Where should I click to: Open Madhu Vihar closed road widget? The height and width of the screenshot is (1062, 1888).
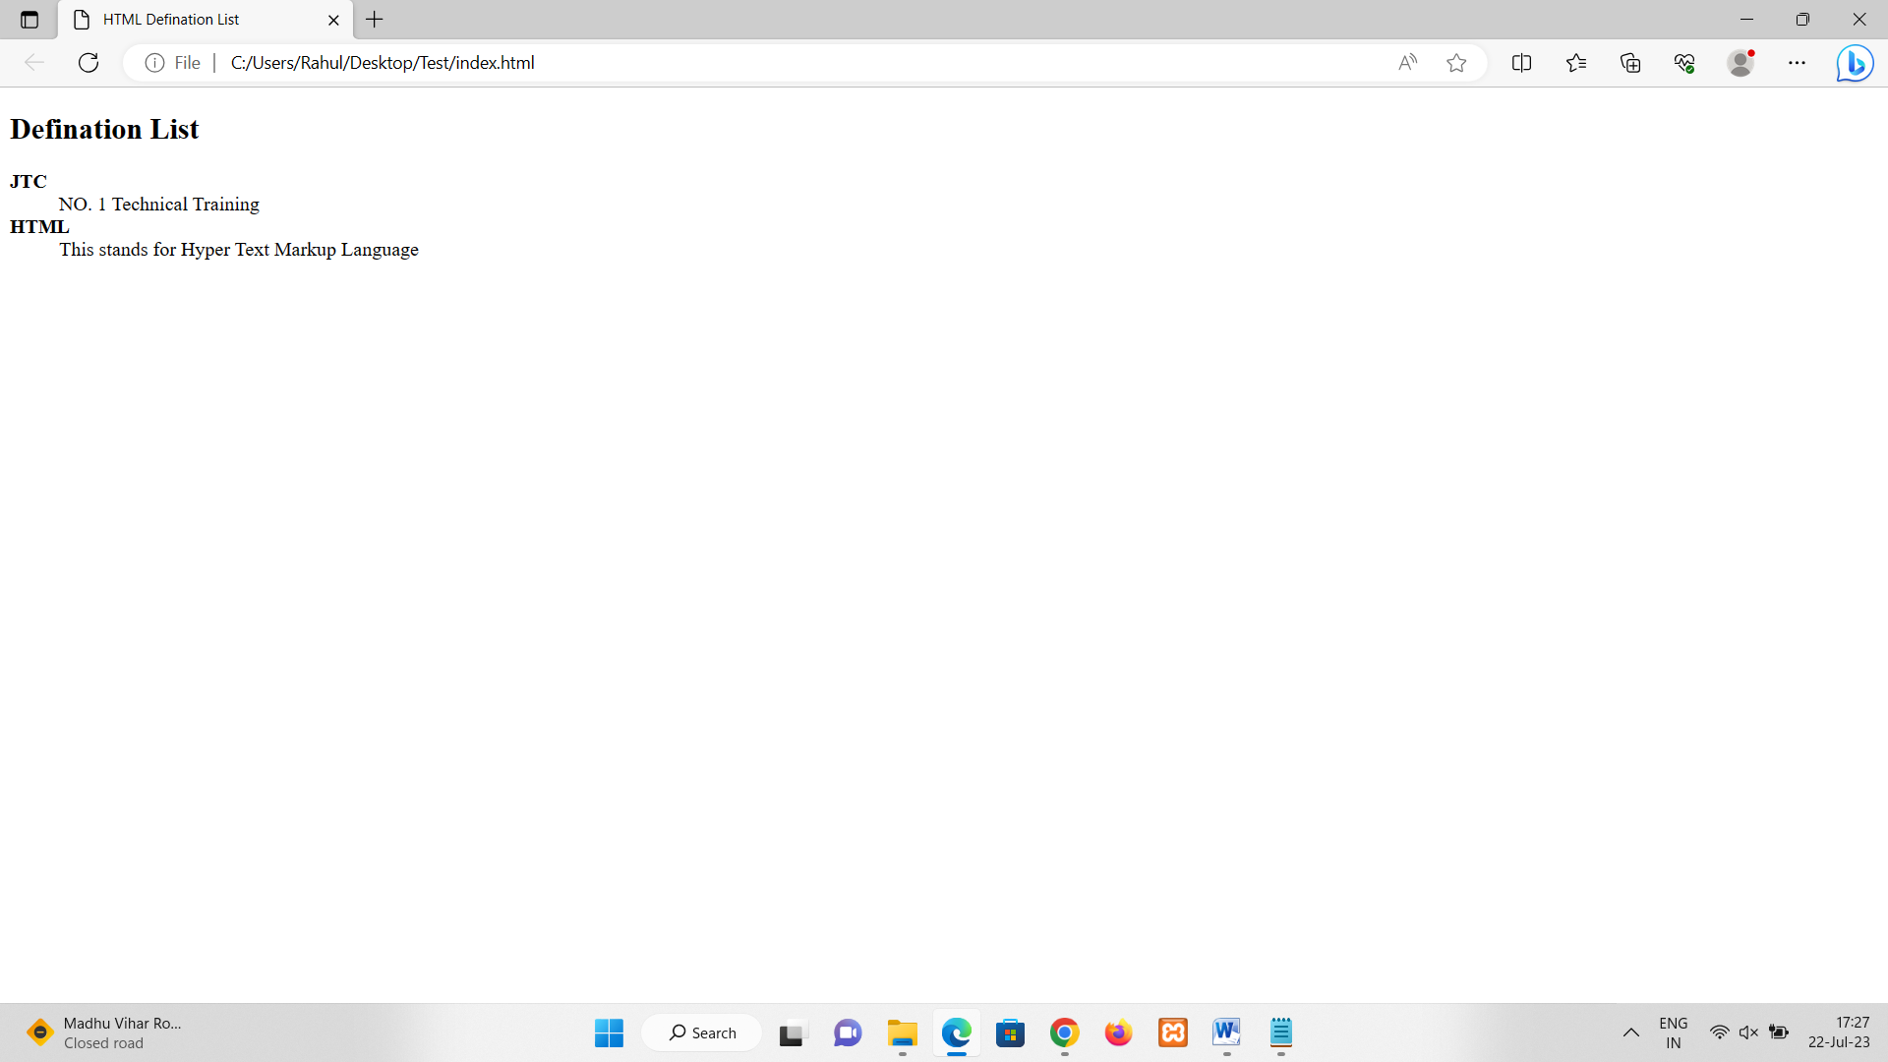pyautogui.click(x=103, y=1032)
